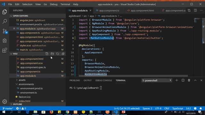Open Windows Start menu
This screenshot has width=205, height=115.
click(x=4, y=112)
